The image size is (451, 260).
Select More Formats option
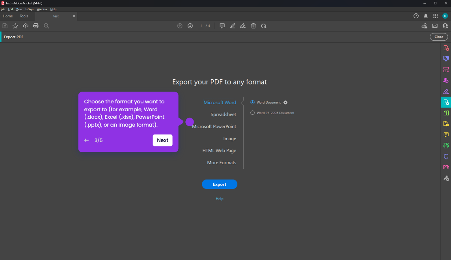point(222,163)
